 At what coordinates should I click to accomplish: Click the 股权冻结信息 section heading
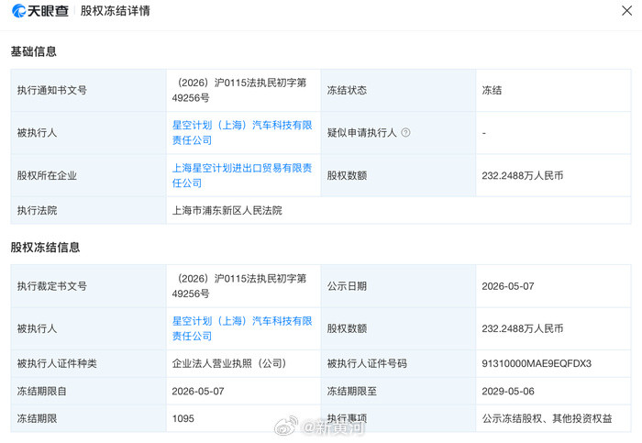coord(45,248)
